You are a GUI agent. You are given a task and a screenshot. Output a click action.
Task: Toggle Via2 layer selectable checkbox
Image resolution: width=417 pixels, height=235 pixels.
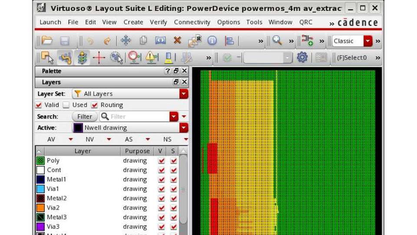[174, 208]
